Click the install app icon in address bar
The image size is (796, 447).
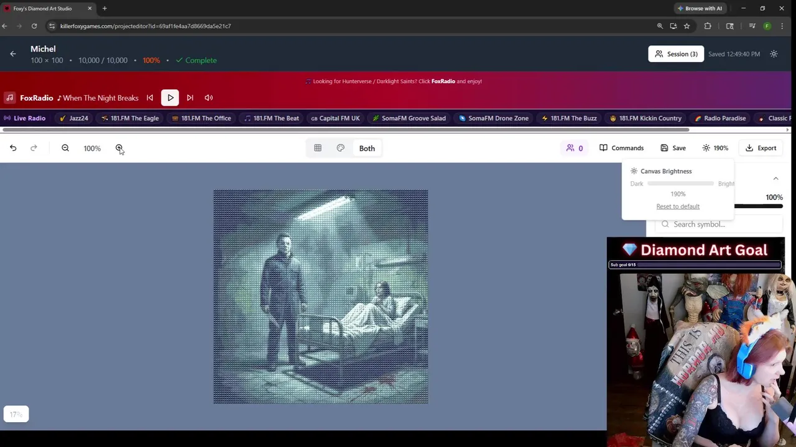[673, 26]
